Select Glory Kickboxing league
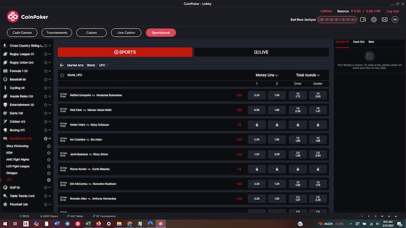 (x=18, y=146)
